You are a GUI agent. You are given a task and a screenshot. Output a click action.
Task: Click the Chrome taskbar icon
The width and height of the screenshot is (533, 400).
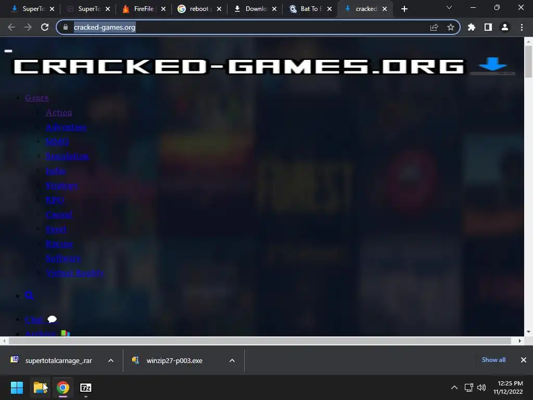point(63,387)
